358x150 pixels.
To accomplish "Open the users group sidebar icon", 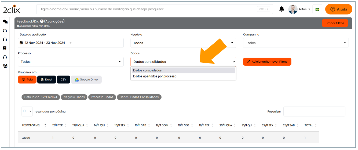I will (5, 66).
